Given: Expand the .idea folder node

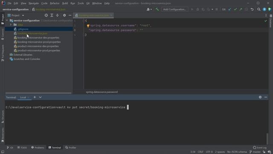Looking at the screenshot, I should pos(11,25).
